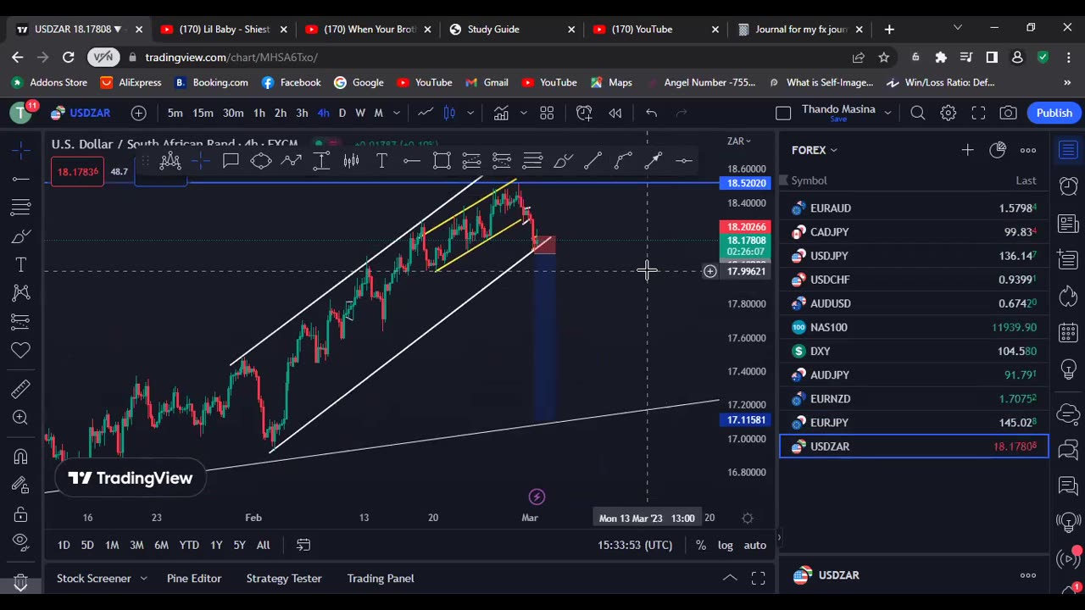Expand the chart type dropdown arrow
Screen dimensions: 1085x610
pyautogui.click(x=470, y=113)
